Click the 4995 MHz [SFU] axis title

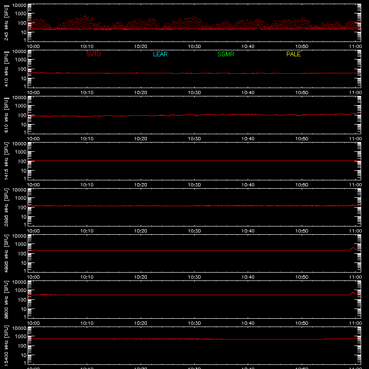coord(6,253)
